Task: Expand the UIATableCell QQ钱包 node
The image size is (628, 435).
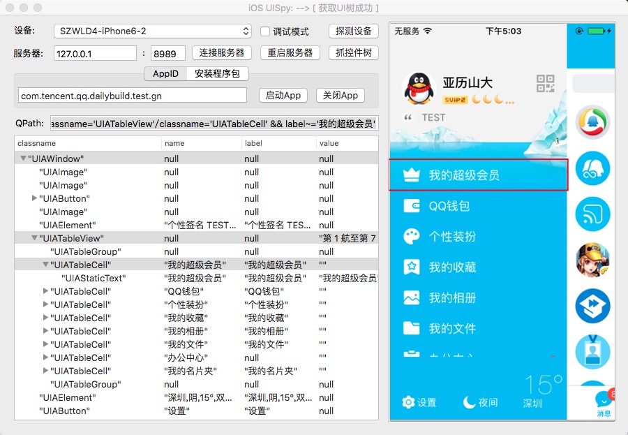Action: (45, 291)
